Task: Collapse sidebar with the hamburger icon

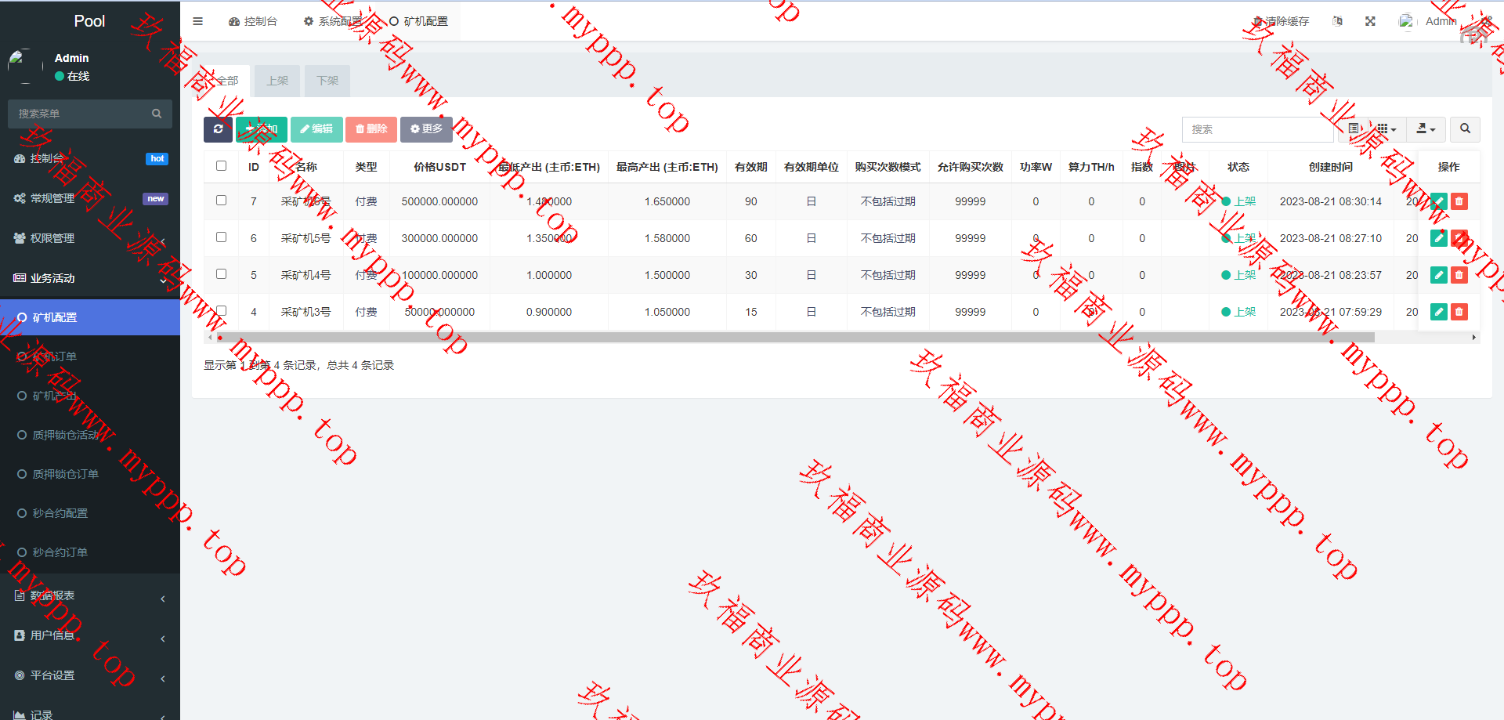Action: point(197,21)
